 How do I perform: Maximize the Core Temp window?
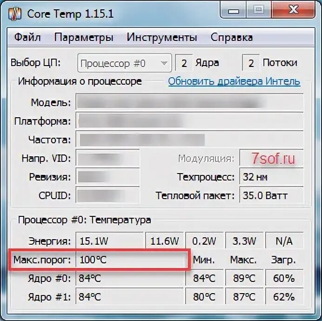click(x=259, y=10)
